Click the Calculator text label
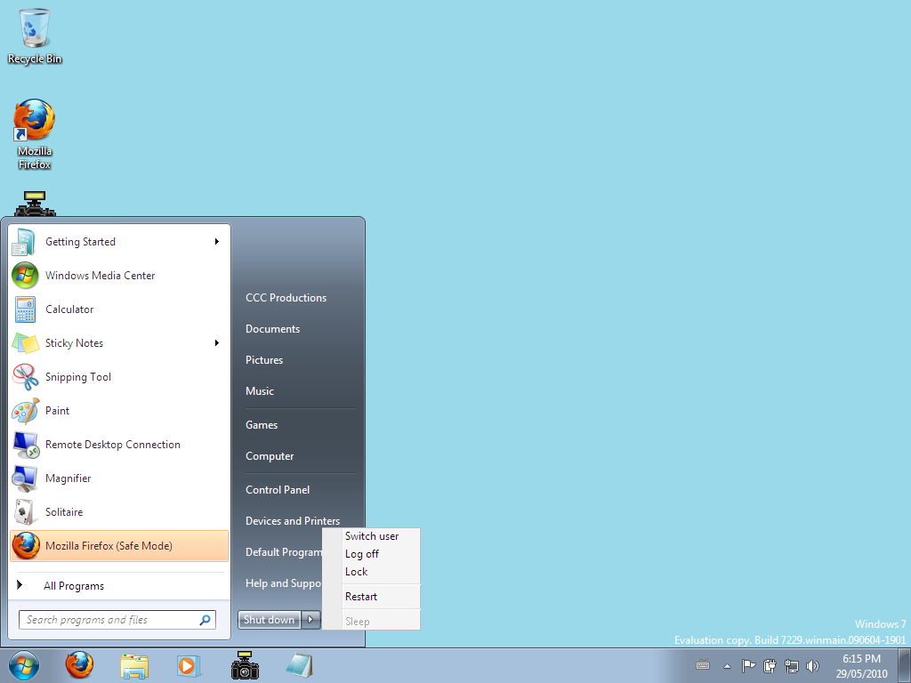This screenshot has width=911, height=683. (69, 309)
